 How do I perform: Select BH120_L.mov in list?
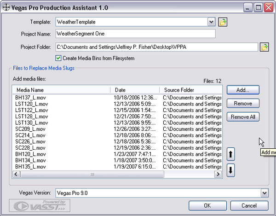(x=30, y=154)
